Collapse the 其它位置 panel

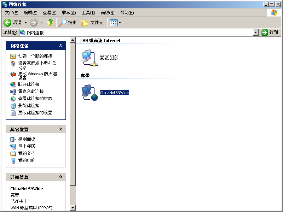pyautogui.click(x=60, y=129)
